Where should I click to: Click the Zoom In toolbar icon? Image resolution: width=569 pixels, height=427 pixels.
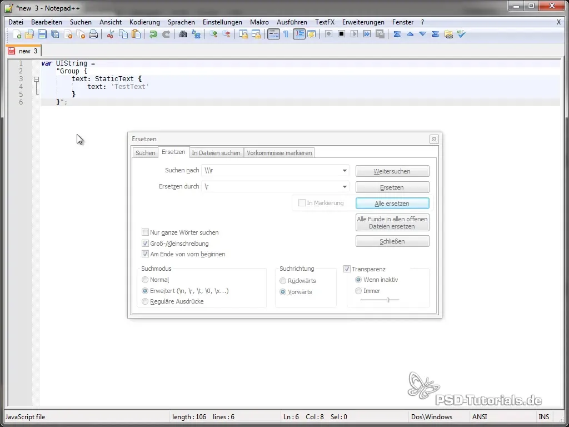coord(213,34)
